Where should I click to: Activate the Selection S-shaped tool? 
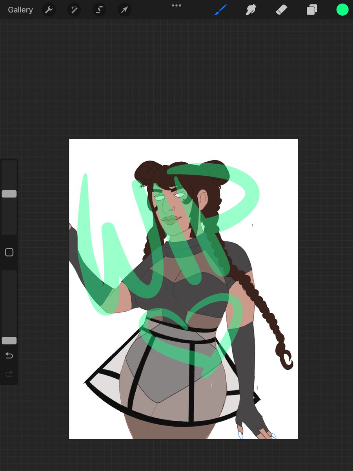99,10
